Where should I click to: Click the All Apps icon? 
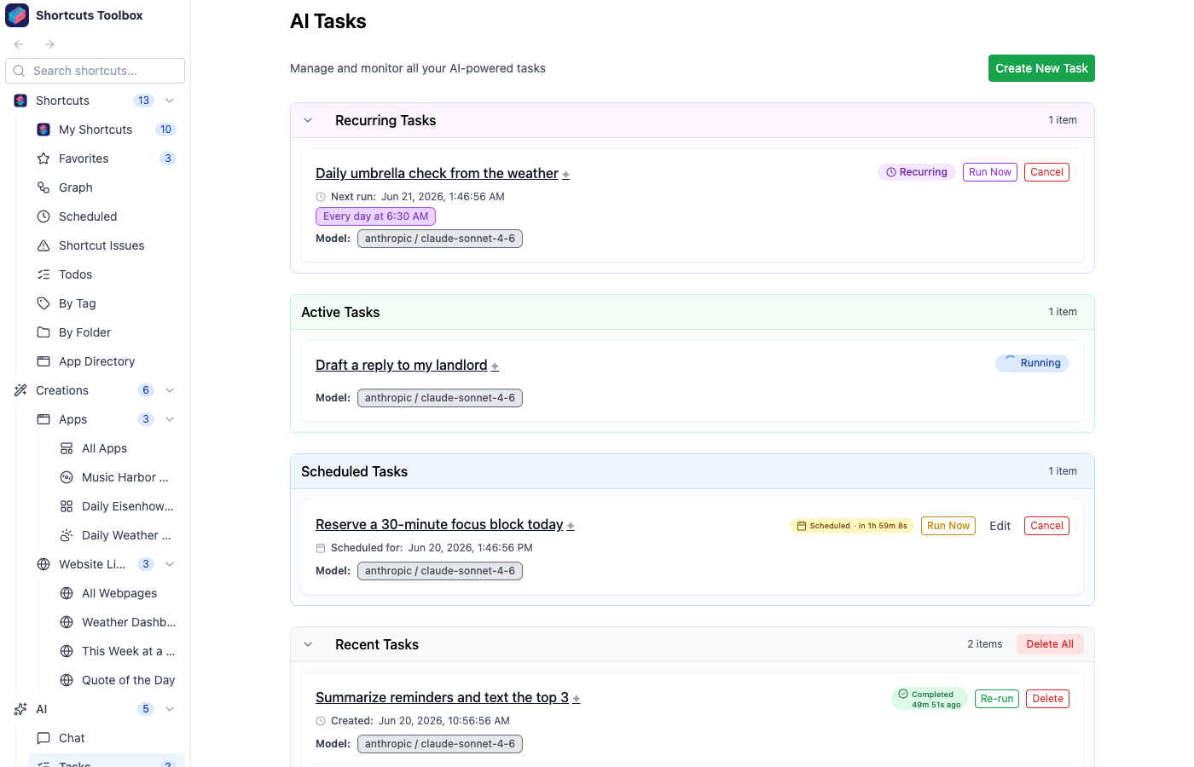pyautogui.click(x=67, y=448)
